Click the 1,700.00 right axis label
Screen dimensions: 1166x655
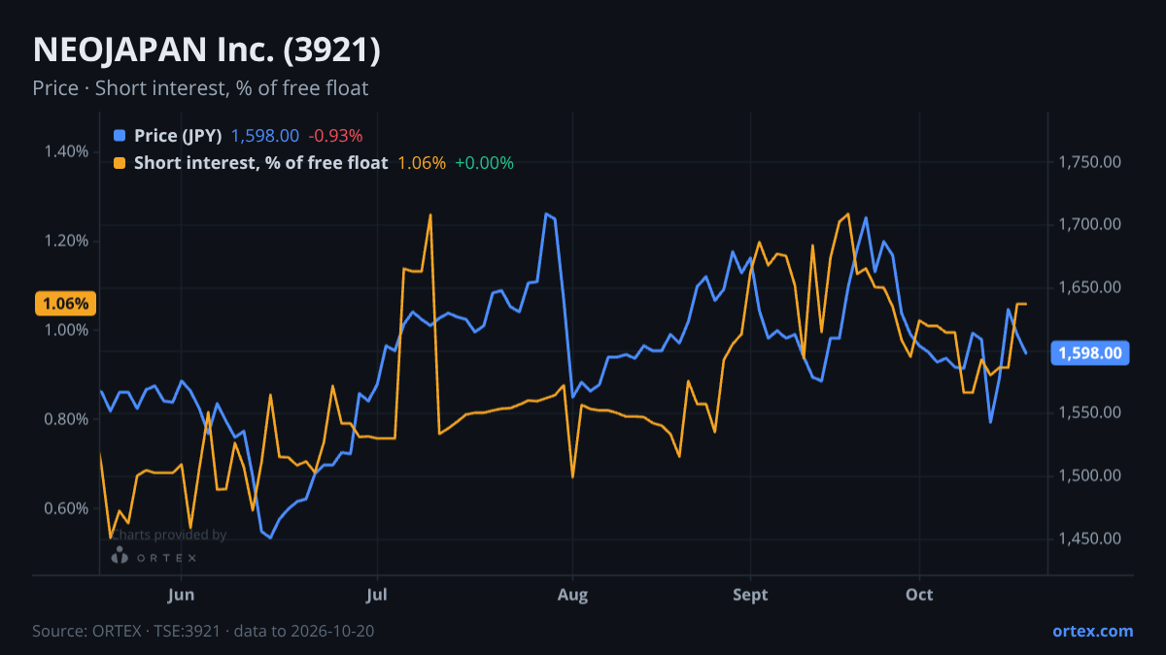pyautogui.click(x=1089, y=225)
